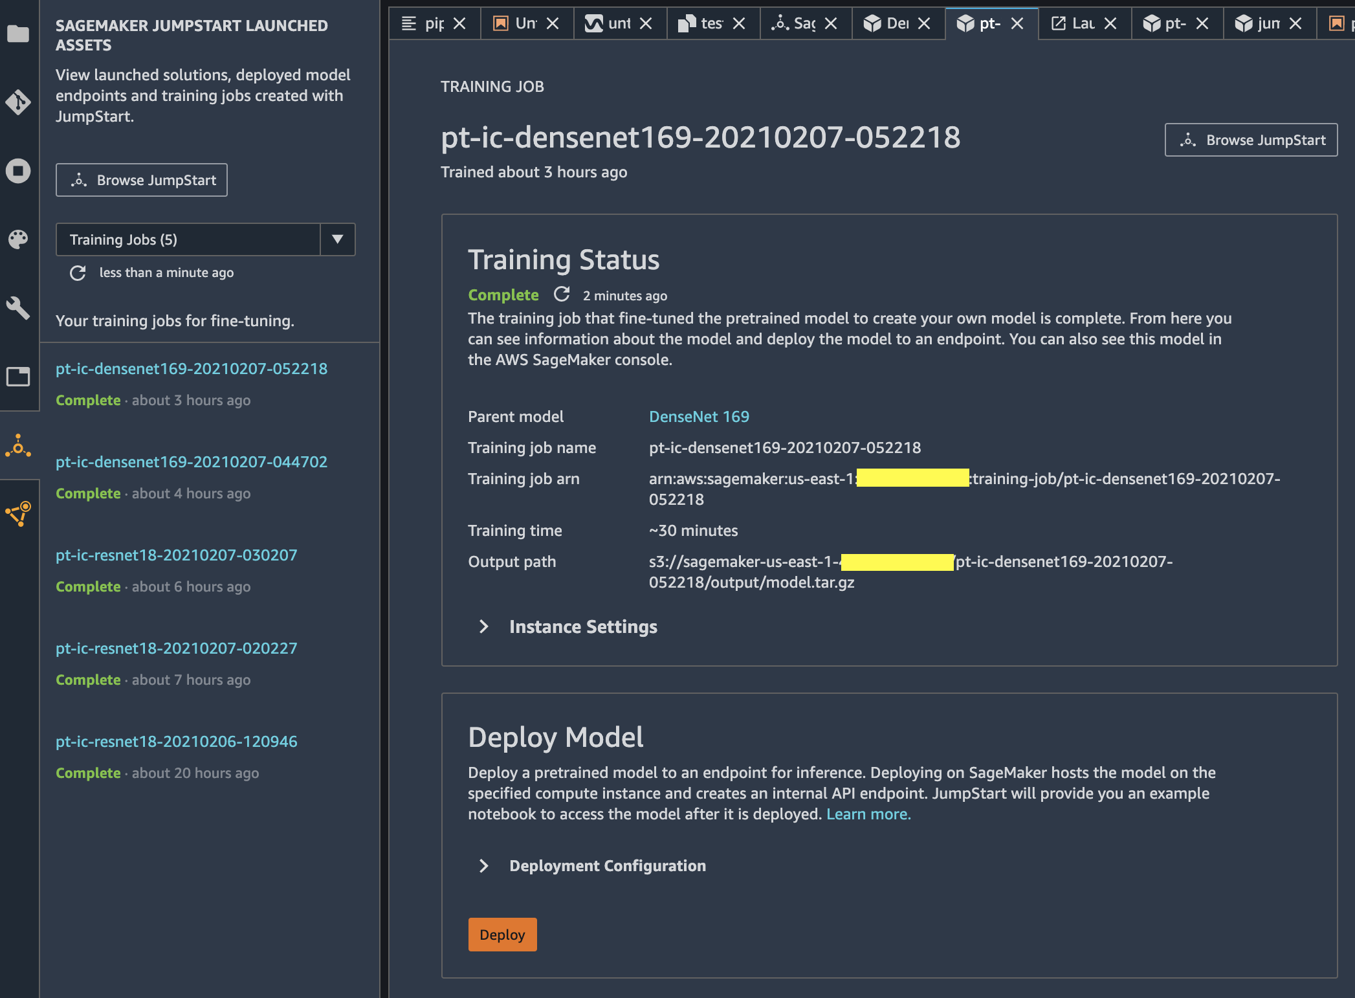The image size is (1355, 998).
Task: Open pt-ic-resnet18-20210207-030207 training job
Action: [x=176, y=555]
